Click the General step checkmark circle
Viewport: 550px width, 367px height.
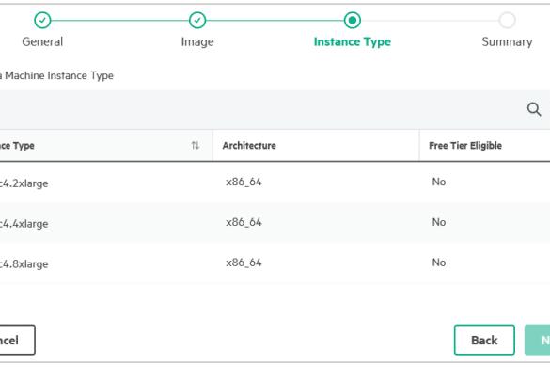point(42,21)
